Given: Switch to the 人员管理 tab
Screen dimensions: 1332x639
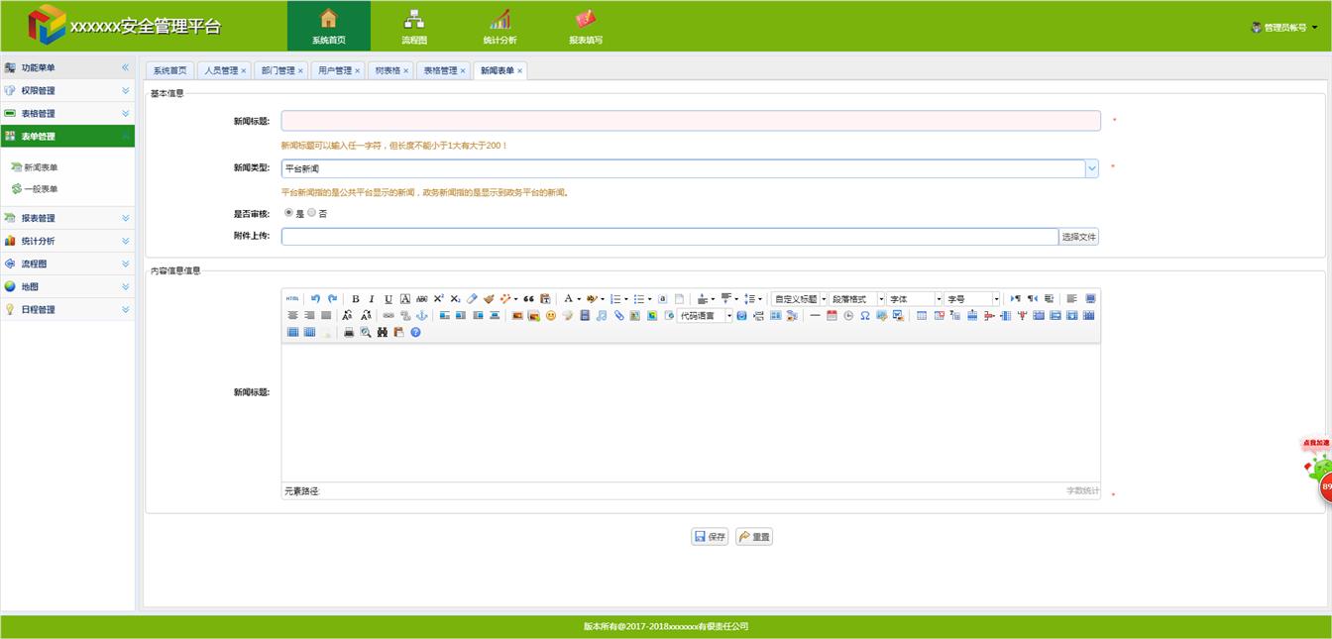Looking at the screenshot, I should [x=220, y=71].
